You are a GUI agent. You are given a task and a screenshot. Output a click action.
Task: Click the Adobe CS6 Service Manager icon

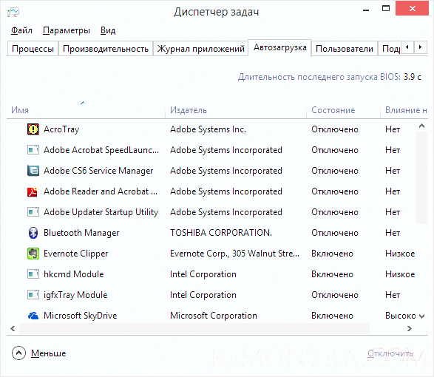(x=33, y=171)
